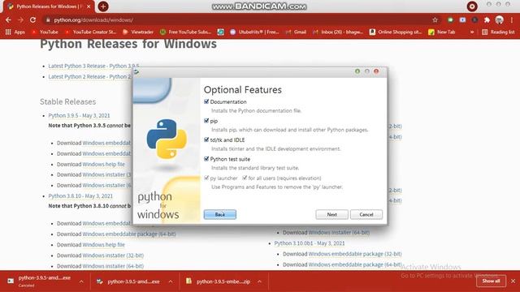Close the Python Releases for Windows tab
Screen dimensions: 520x292
pos(89,6)
